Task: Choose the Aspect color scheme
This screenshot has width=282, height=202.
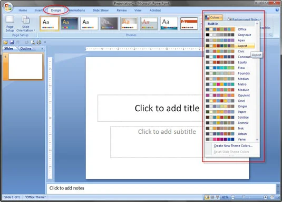Action: click(230, 46)
